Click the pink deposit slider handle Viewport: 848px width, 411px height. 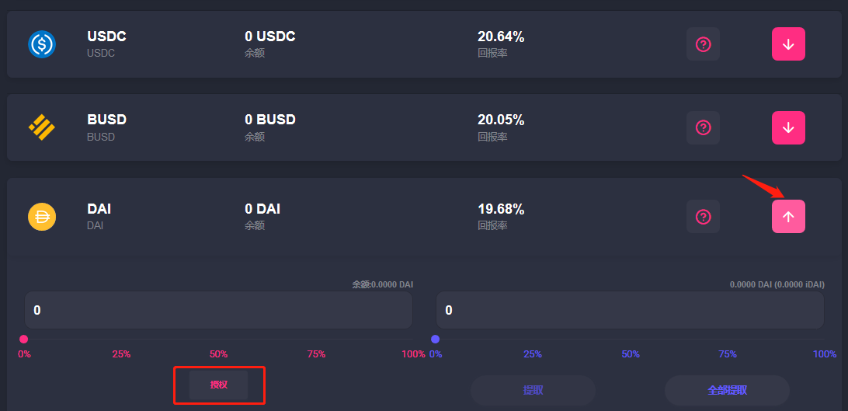click(24, 339)
